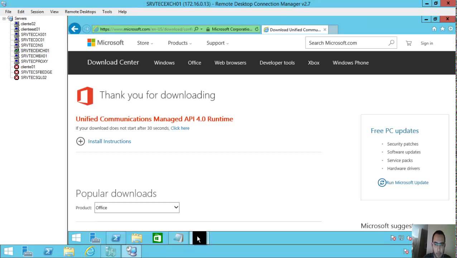The height and width of the screenshot is (258, 457).
Task: Click the Microsoft logo
Action: point(105,43)
